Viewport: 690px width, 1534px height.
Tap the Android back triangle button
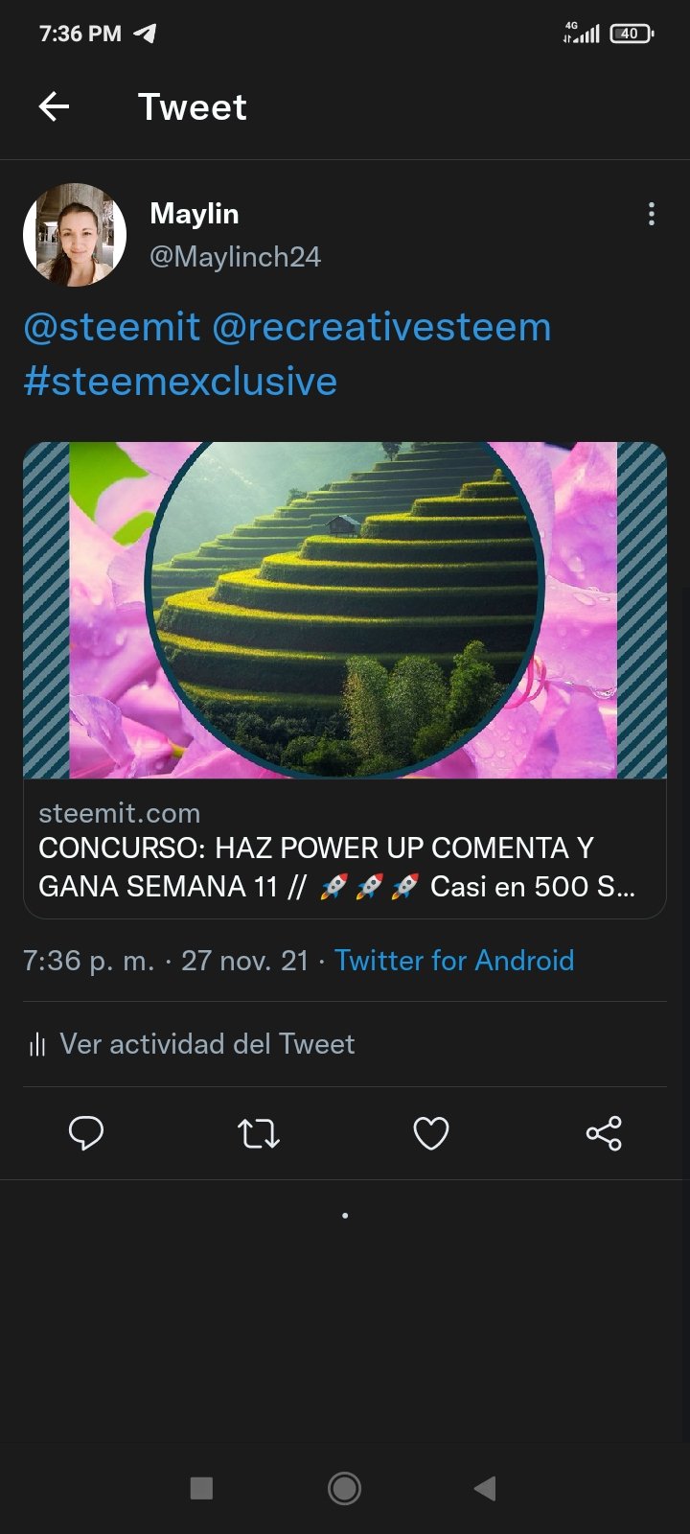pos(485,1488)
